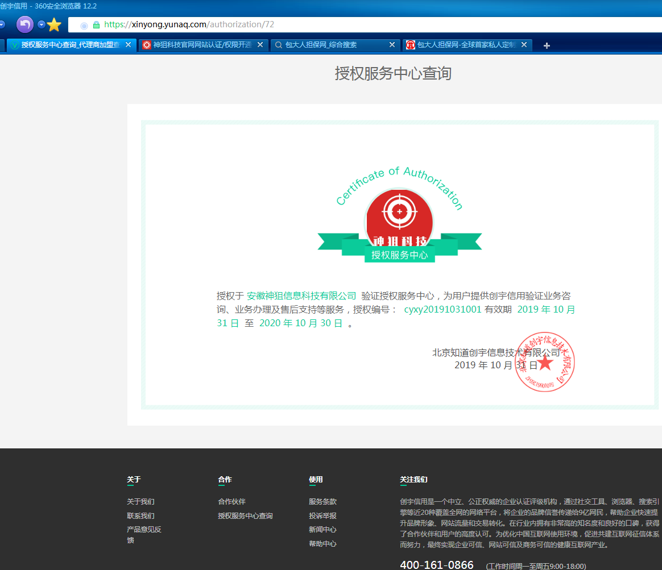Open 合作伙伴 footer link

pos(231,502)
